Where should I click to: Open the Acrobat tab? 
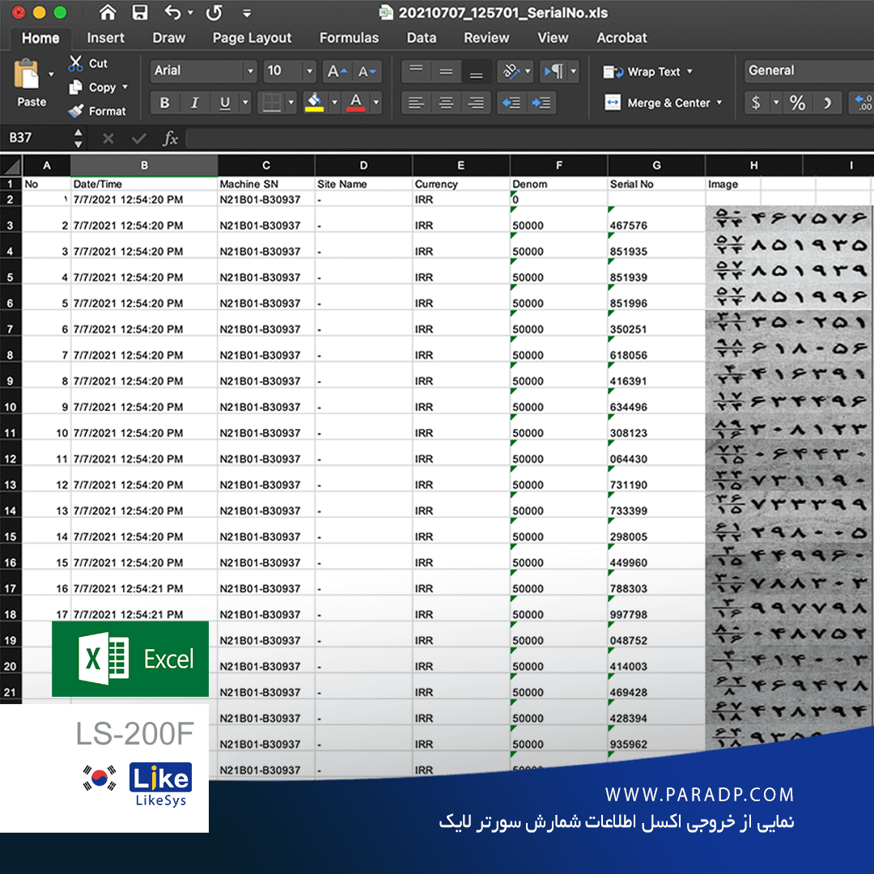point(622,38)
